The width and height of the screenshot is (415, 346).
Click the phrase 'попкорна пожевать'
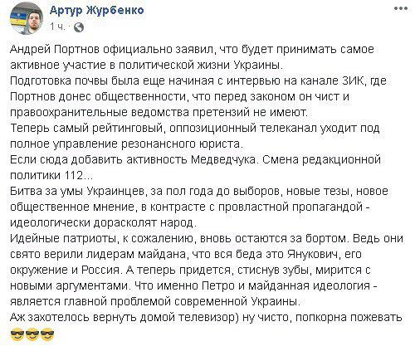point(349,318)
